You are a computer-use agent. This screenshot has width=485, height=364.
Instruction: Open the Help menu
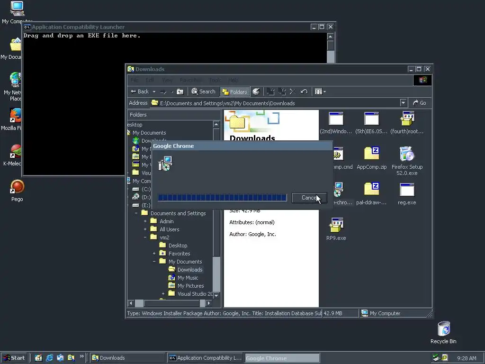[233, 80]
